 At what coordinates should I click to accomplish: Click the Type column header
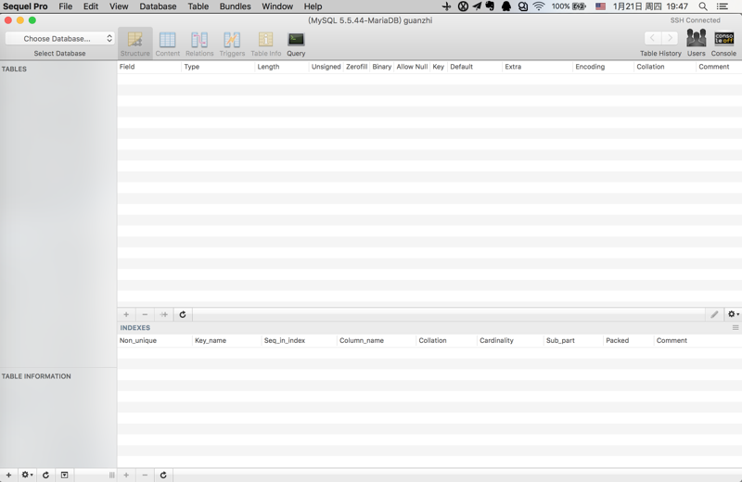[218, 67]
